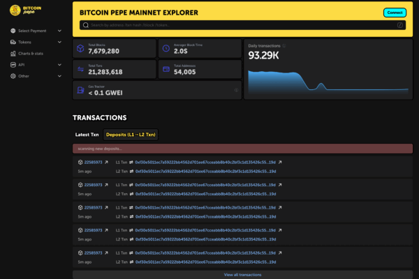Image resolution: width=419 pixels, height=279 pixels.
Task: Click the Select Payment sidebar icon
Action: click(13, 31)
